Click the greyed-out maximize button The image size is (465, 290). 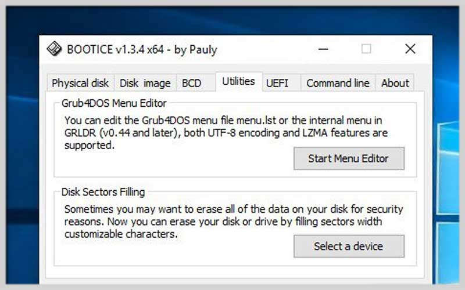(366, 49)
